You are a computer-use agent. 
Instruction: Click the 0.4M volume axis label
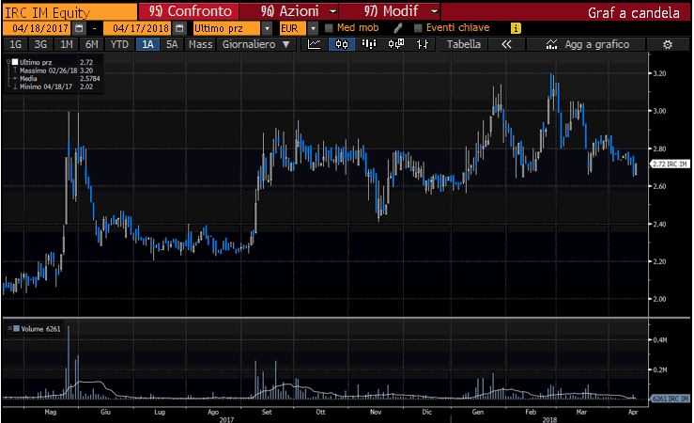[x=660, y=340]
